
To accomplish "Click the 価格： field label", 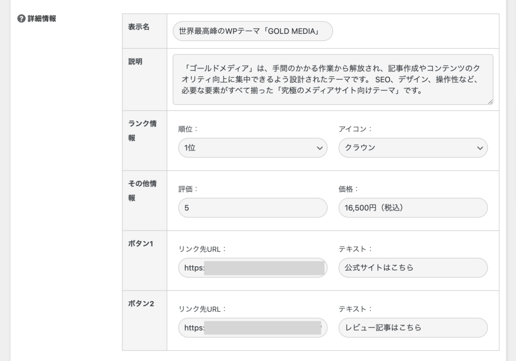I will [x=348, y=189].
